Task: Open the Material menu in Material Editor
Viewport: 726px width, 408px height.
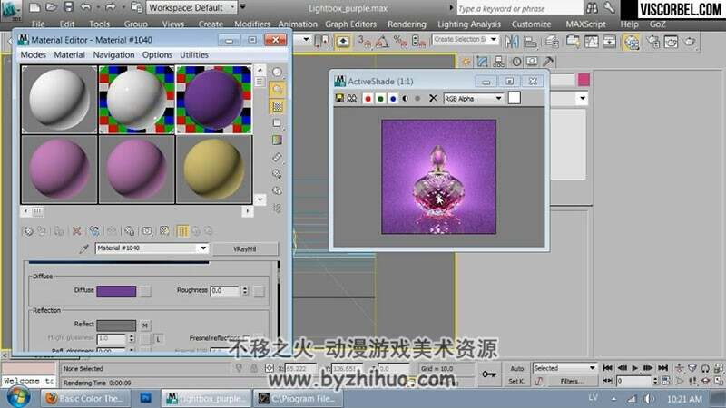Action: [x=70, y=54]
